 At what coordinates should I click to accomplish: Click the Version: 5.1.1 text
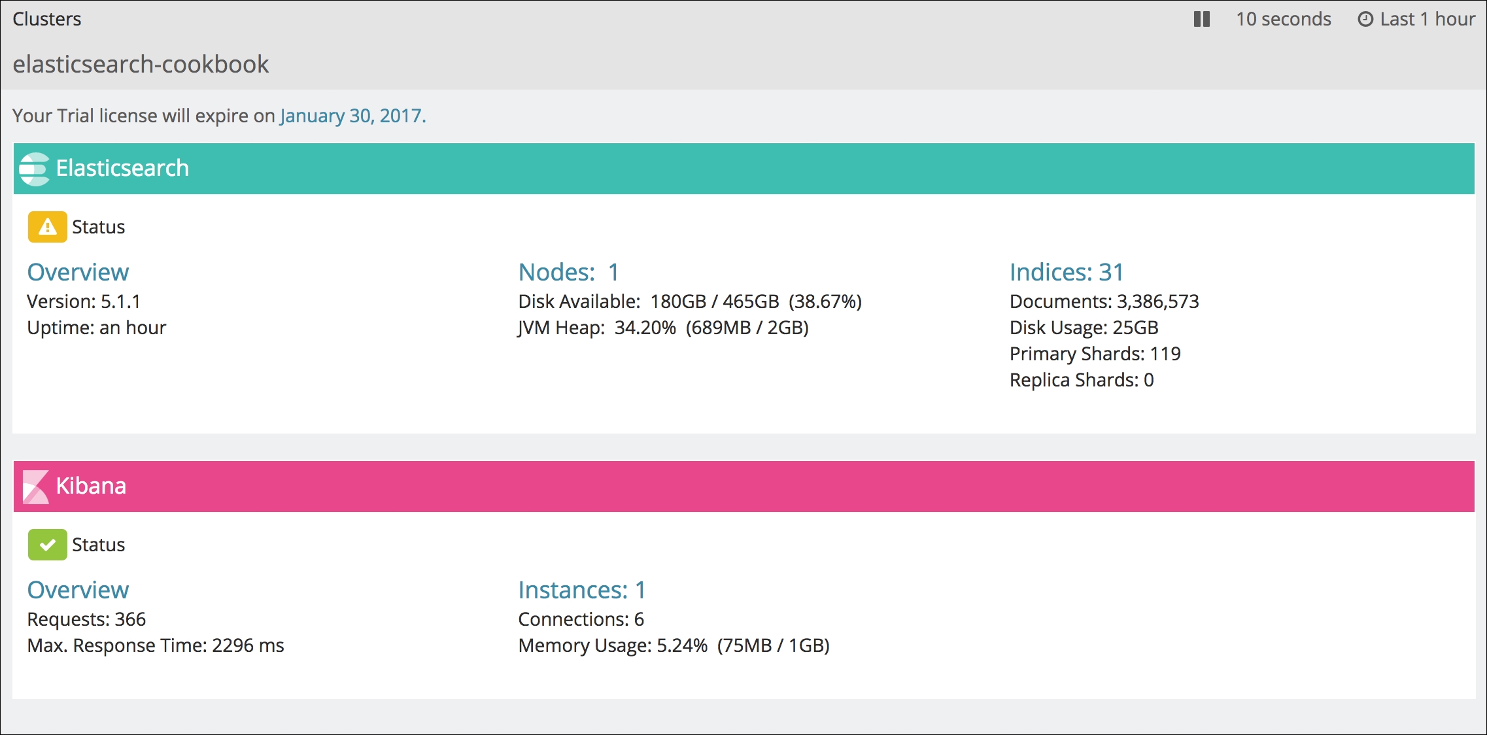(84, 301)
